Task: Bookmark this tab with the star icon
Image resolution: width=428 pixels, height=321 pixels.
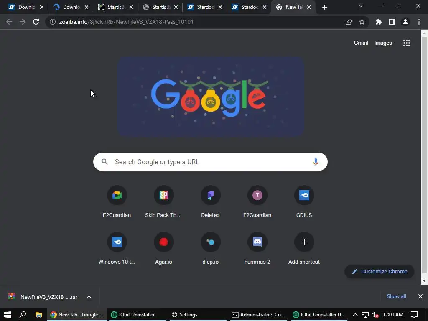Action: [x=362, y=22]
